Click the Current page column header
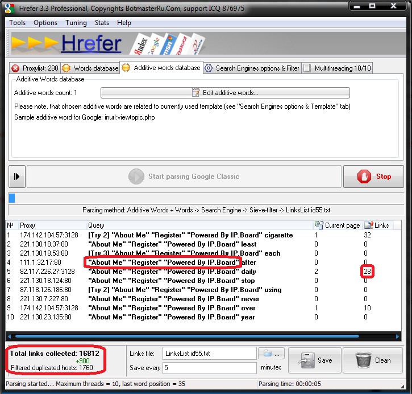The width and height of the screenshot is (412, 394). point(338,225)
